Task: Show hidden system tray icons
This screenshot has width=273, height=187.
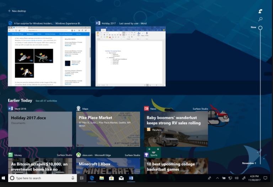Action: click(x=218, y=178)
